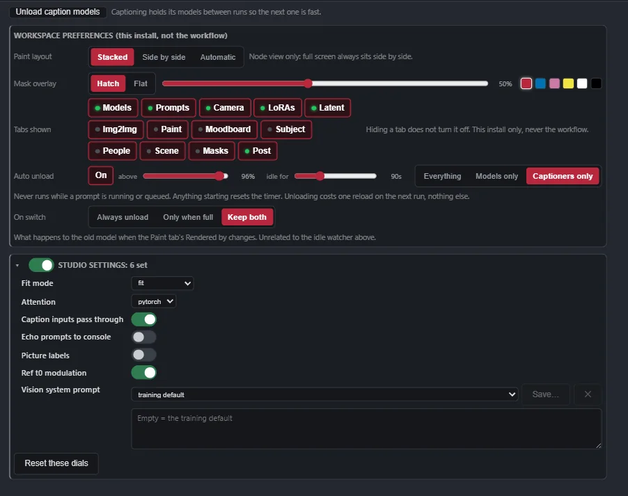Pick the yellow mask color swatch
The height and width of the screenshot is (496, 628).
pyautogui.click(x=568, y=83)
